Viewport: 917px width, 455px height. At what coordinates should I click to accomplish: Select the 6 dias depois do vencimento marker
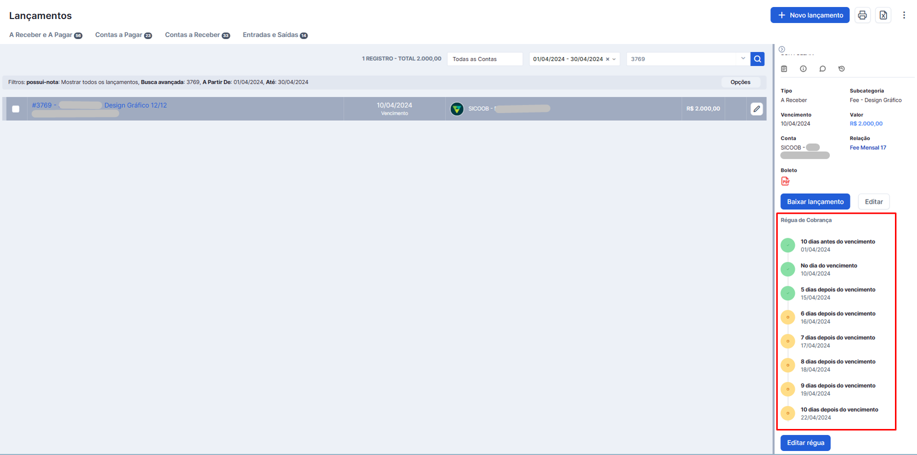788,317
